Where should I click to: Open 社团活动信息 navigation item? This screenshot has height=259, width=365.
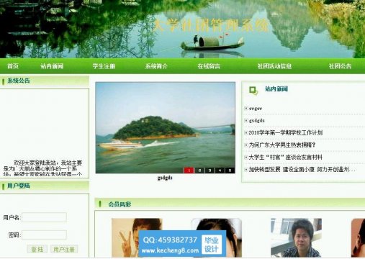pyautogui.click(x=274, y=66)
